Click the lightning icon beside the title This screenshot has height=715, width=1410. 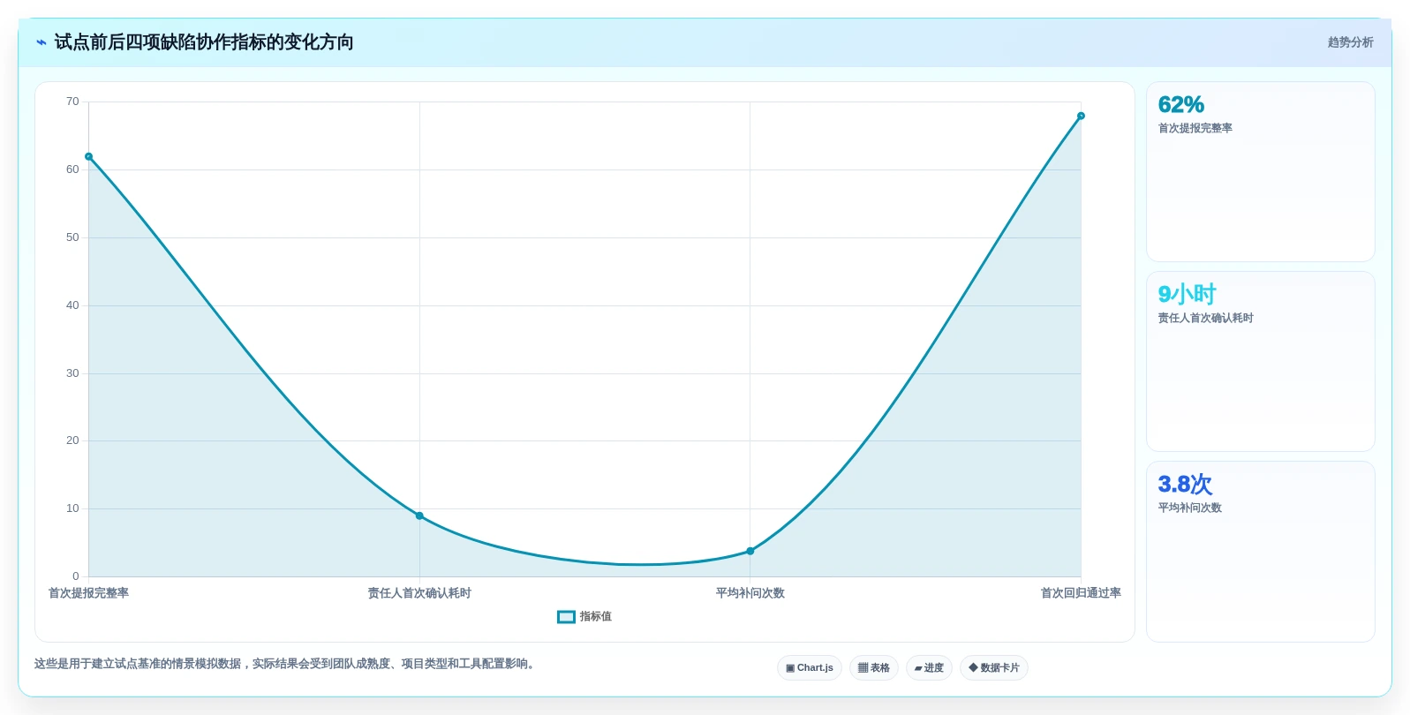click(41, 42)
